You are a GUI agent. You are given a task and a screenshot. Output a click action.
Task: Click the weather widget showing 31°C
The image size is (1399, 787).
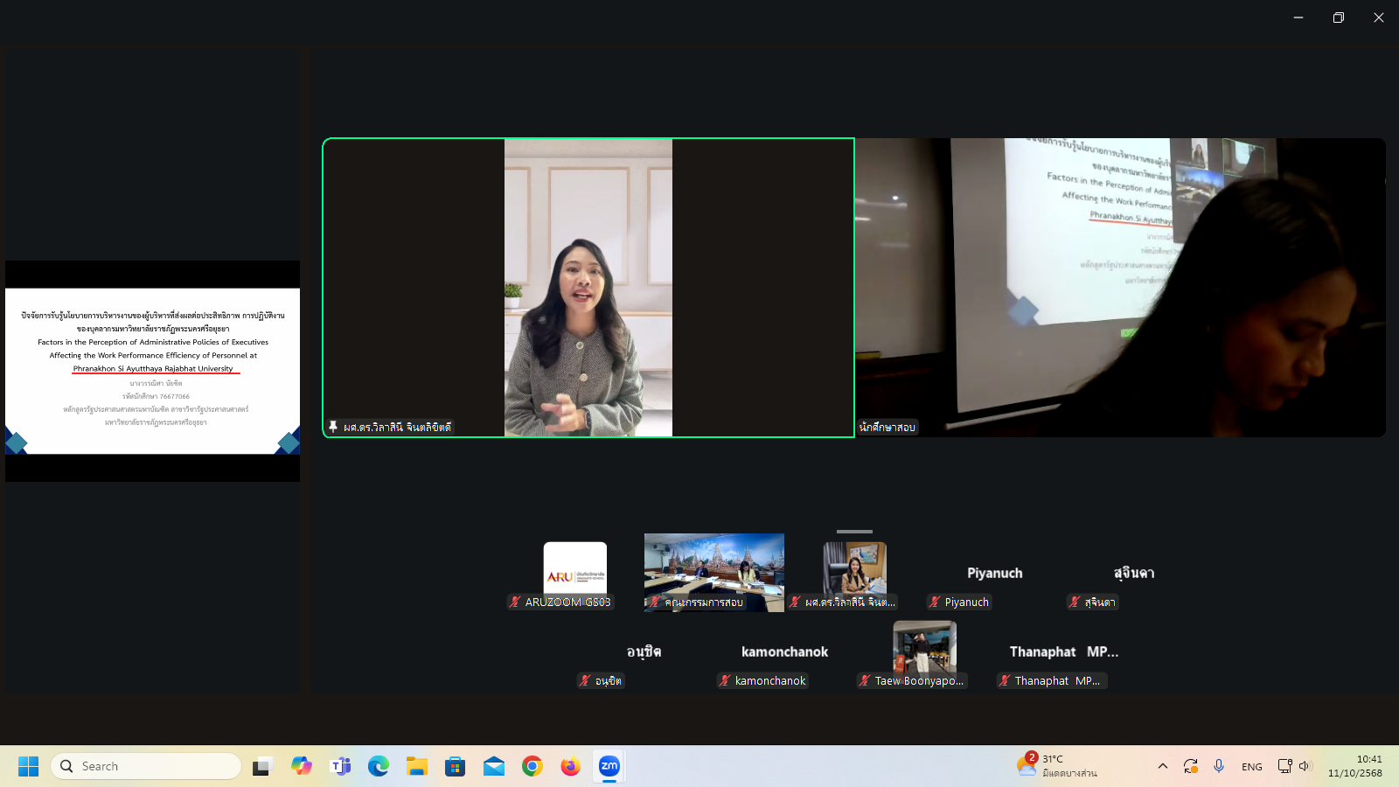pos(1058,766)
